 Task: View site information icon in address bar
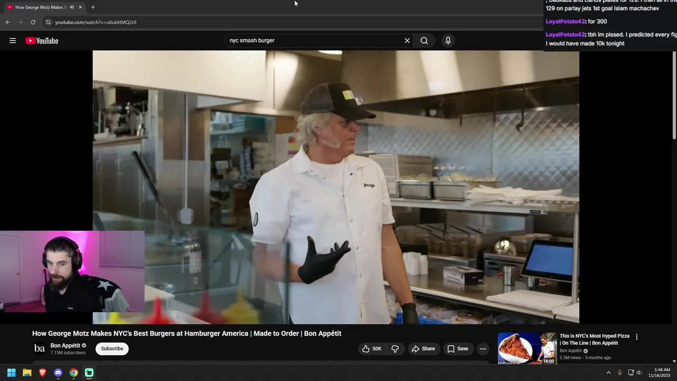pyautogui.click(x=48, y=22)
